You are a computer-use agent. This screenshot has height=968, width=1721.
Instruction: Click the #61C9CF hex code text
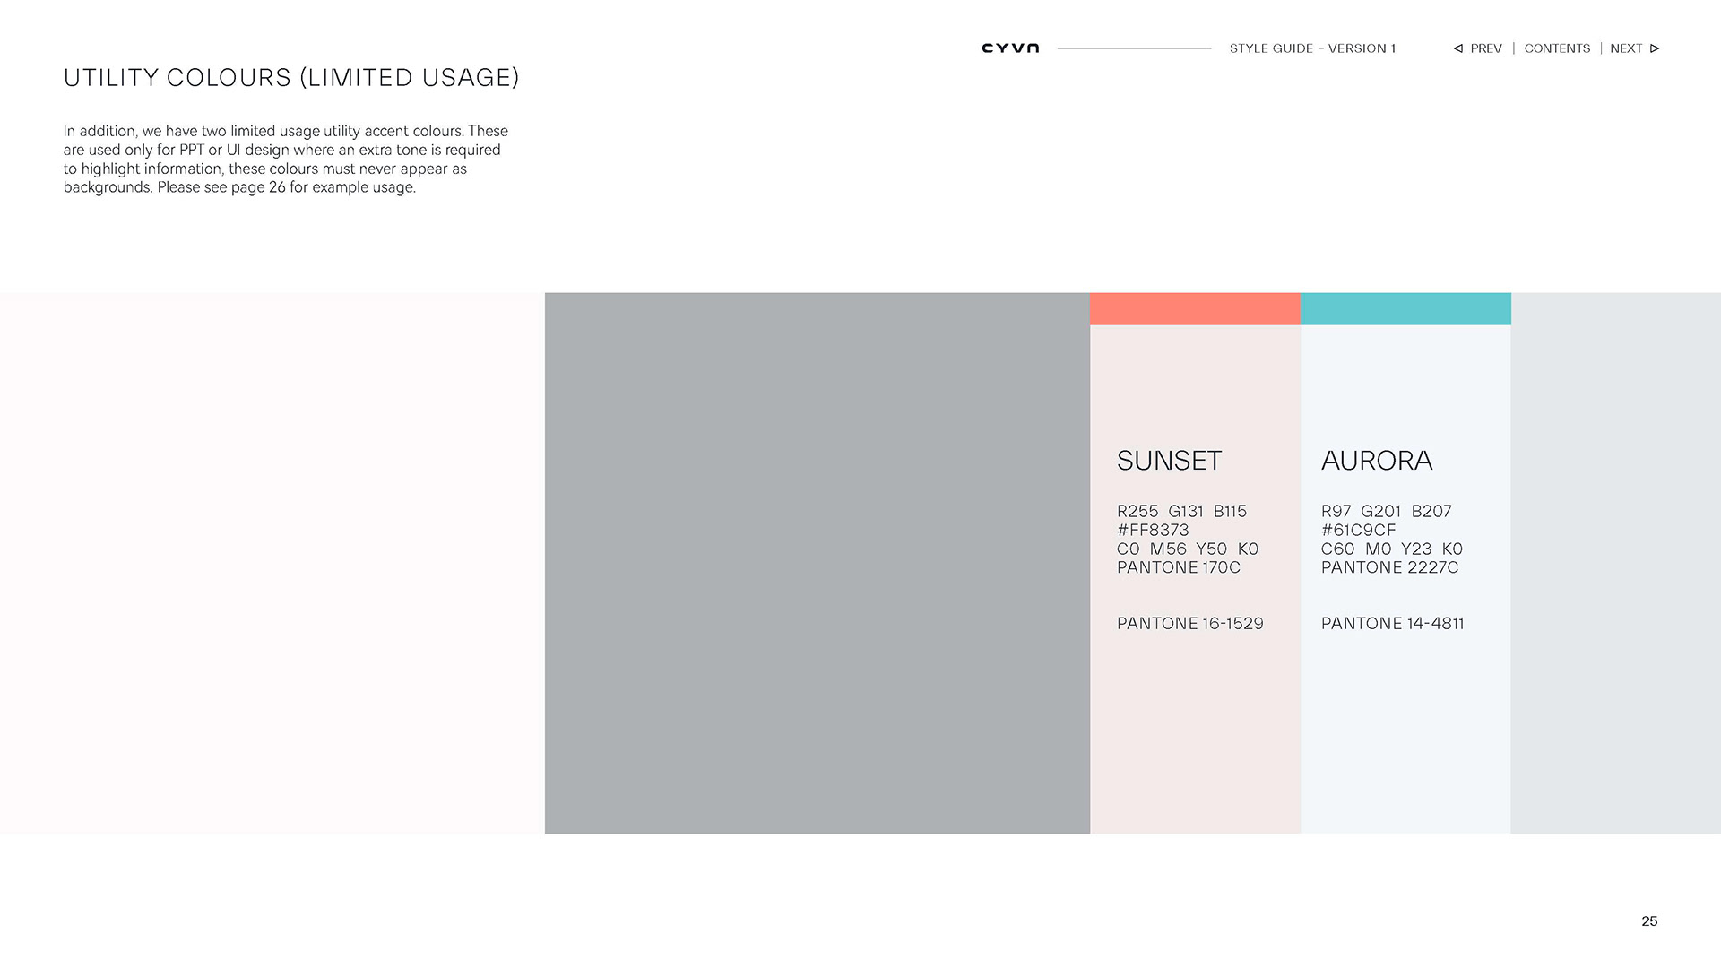click(1358, 531)
